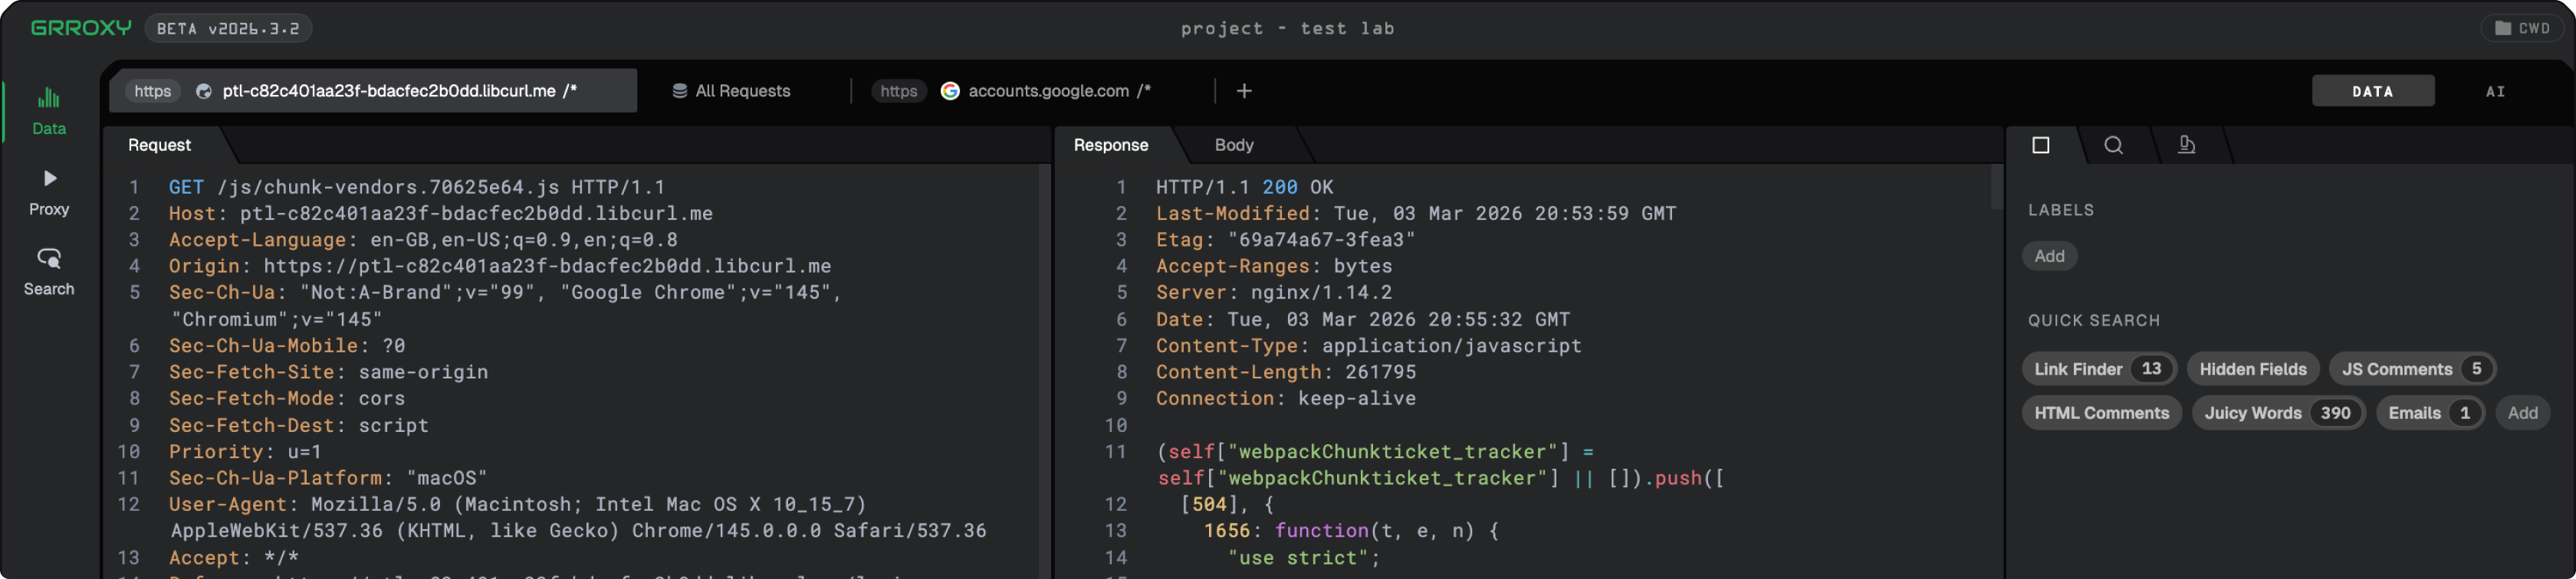Click Add button under Labels
The width and height of the screenshot is (2576, 579).
click(2049, 256)
